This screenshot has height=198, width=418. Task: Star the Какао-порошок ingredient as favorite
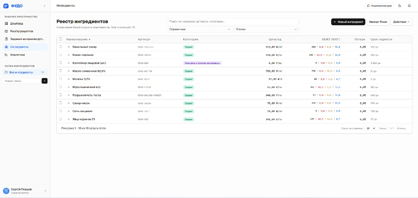click(69, 55)
